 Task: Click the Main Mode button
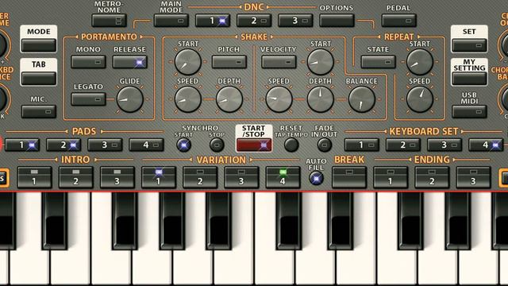[x=171, y=21]
